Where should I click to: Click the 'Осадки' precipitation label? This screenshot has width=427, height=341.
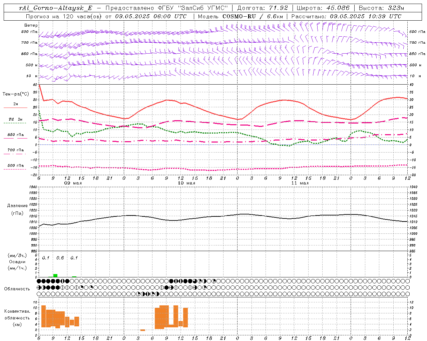(17, 262)
